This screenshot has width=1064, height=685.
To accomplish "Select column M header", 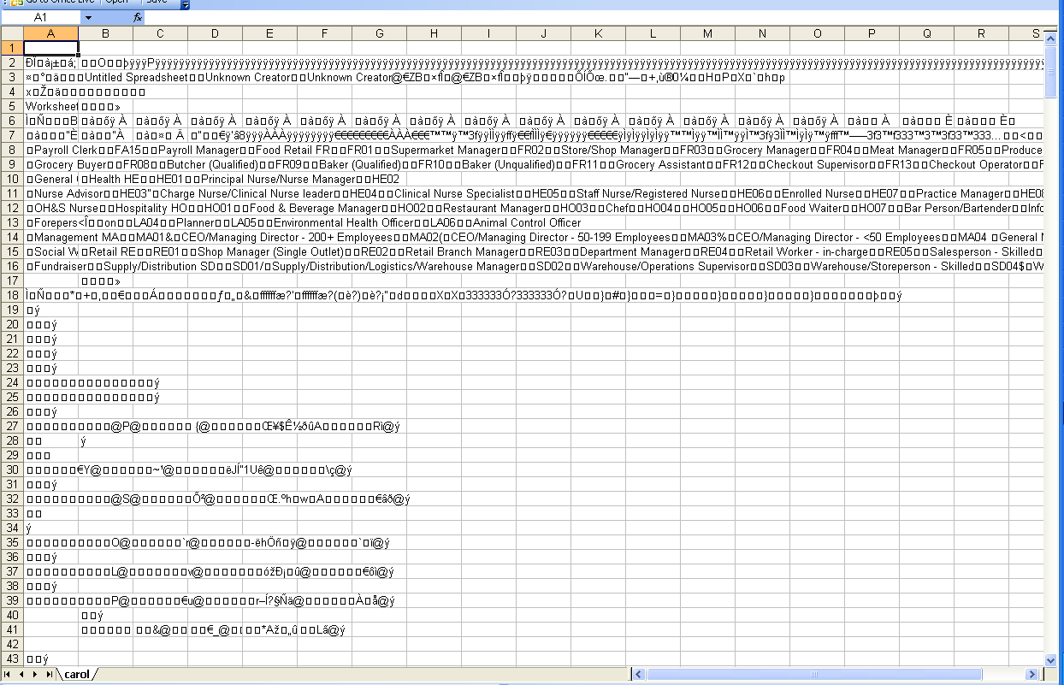I will click(x=707, y=33).
